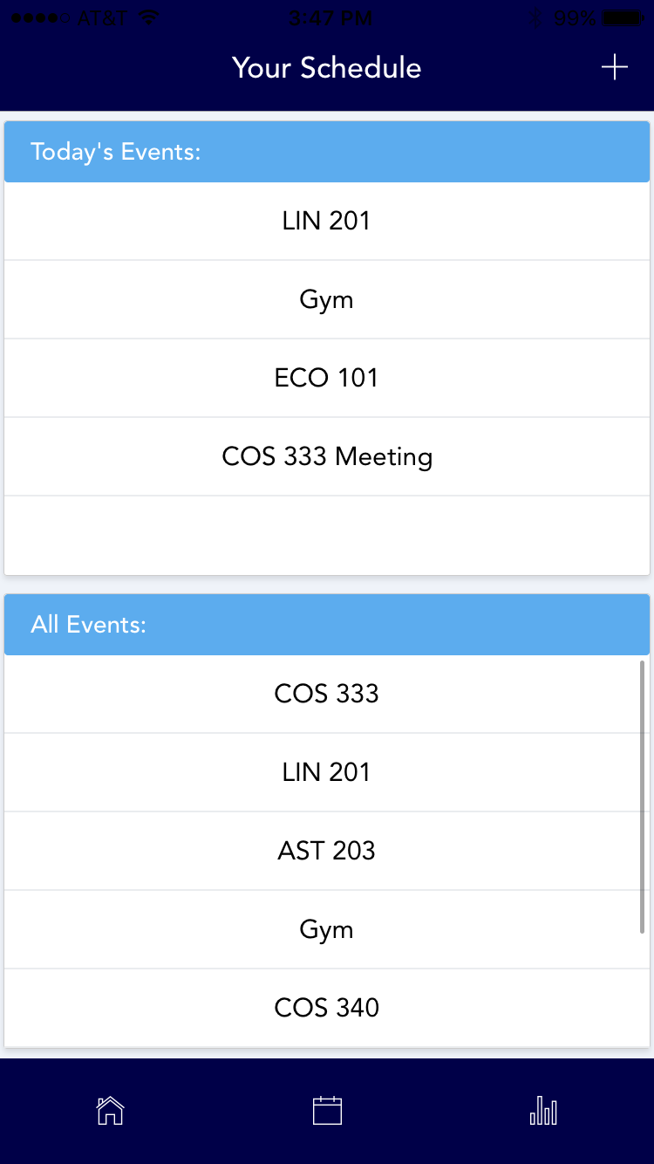Tap the All Events header
This screenshot has height=1164, width=654.
327,625
